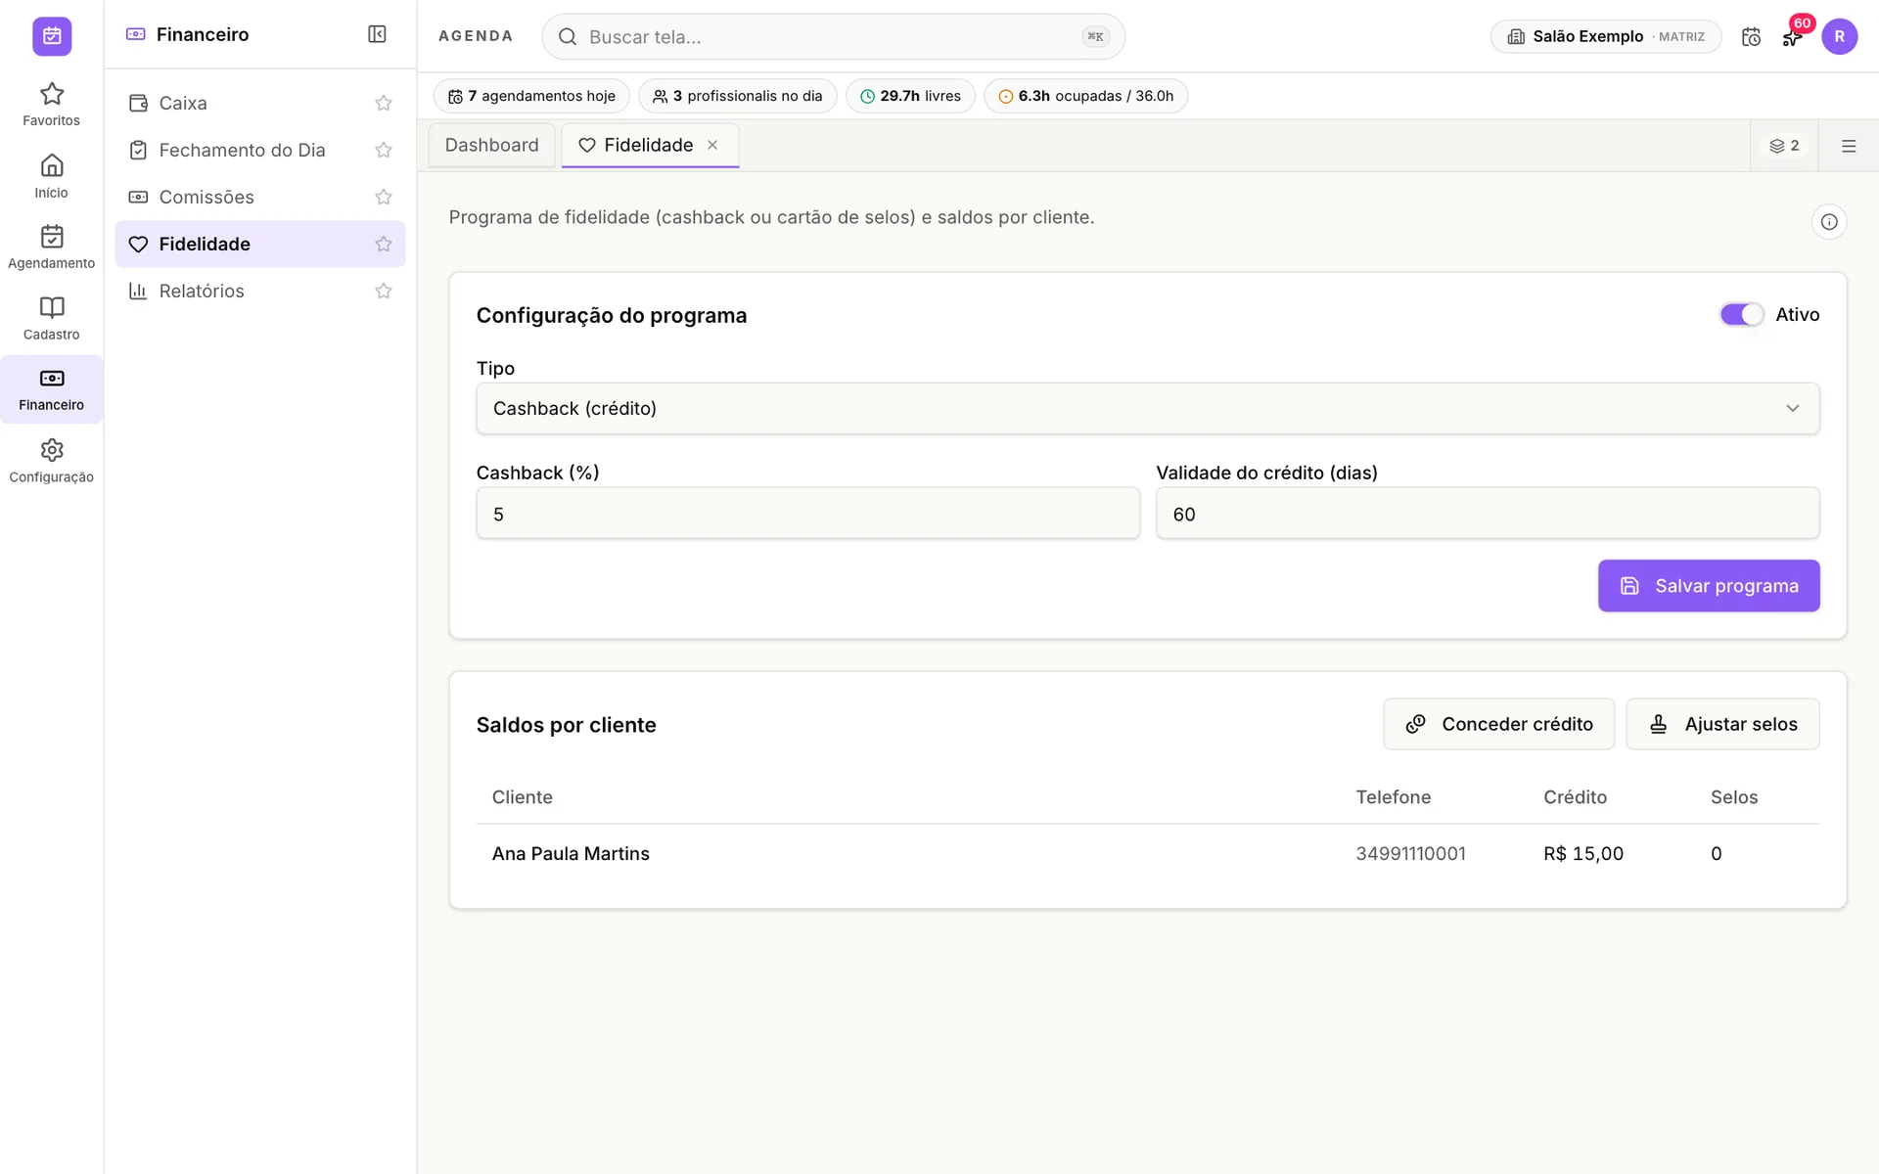Click the Conceder crédito button
The image size is (1879, 1174).
tap(1498, 724)
